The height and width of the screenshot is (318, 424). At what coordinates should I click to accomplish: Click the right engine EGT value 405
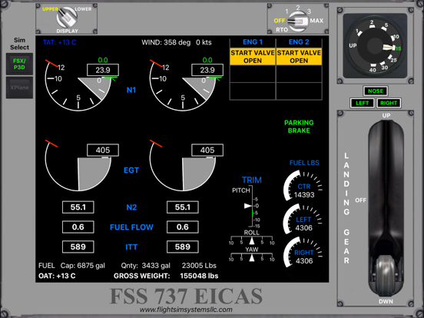tap(207, 150)
